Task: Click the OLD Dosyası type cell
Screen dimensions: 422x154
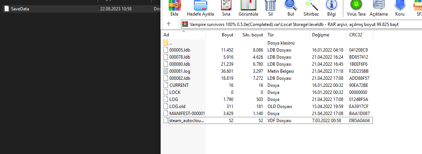Action: pos(280,107)
